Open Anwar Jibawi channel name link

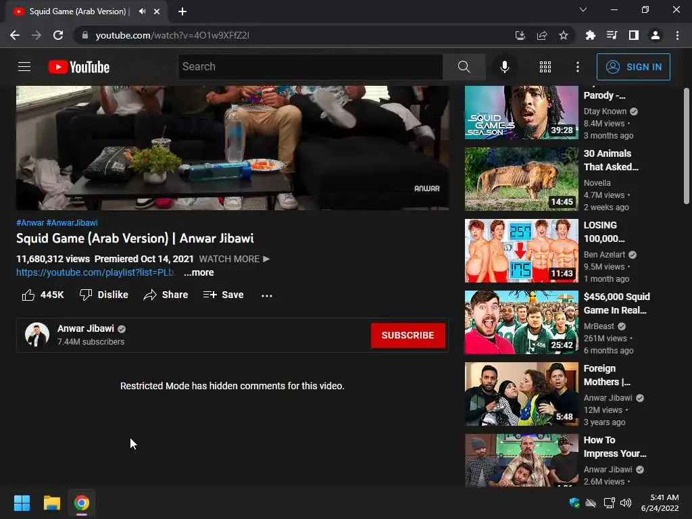[x=86, y=329]
